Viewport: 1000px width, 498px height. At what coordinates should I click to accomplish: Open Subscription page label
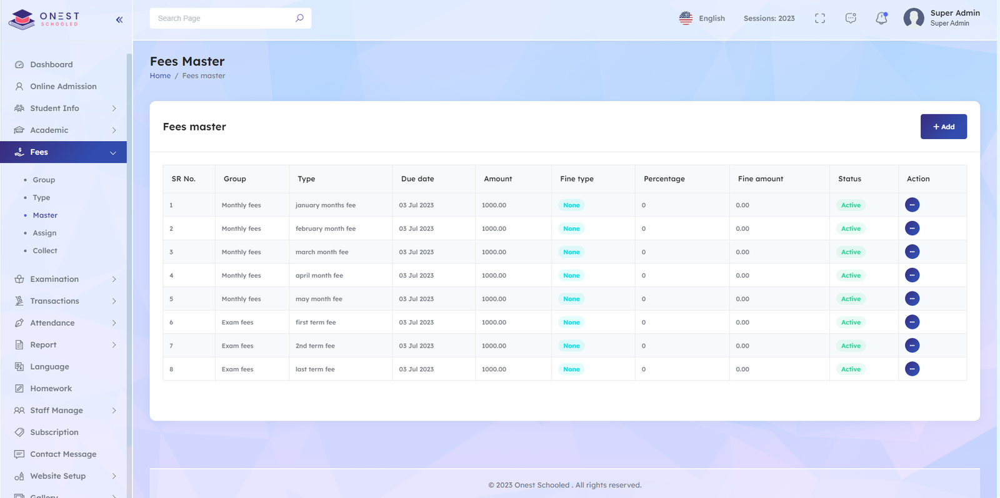[54, 432]
